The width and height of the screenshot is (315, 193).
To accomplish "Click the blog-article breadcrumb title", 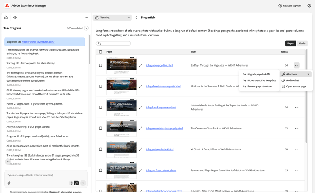I will (148, 18).
